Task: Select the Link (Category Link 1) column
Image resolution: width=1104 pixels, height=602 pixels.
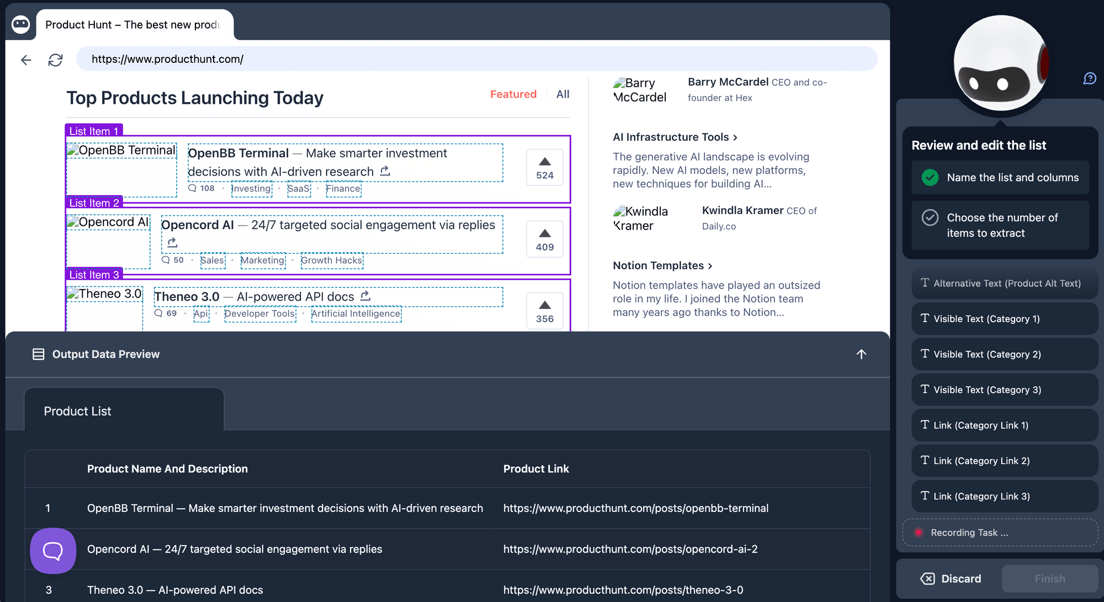Action: (x=1004, y=425)
